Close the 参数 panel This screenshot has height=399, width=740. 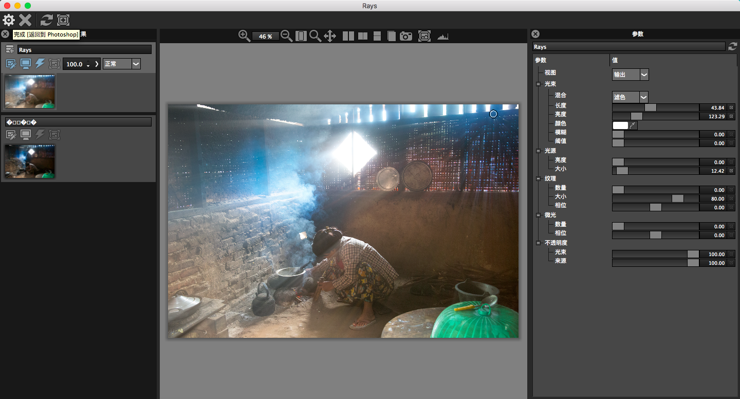(535, 34)
